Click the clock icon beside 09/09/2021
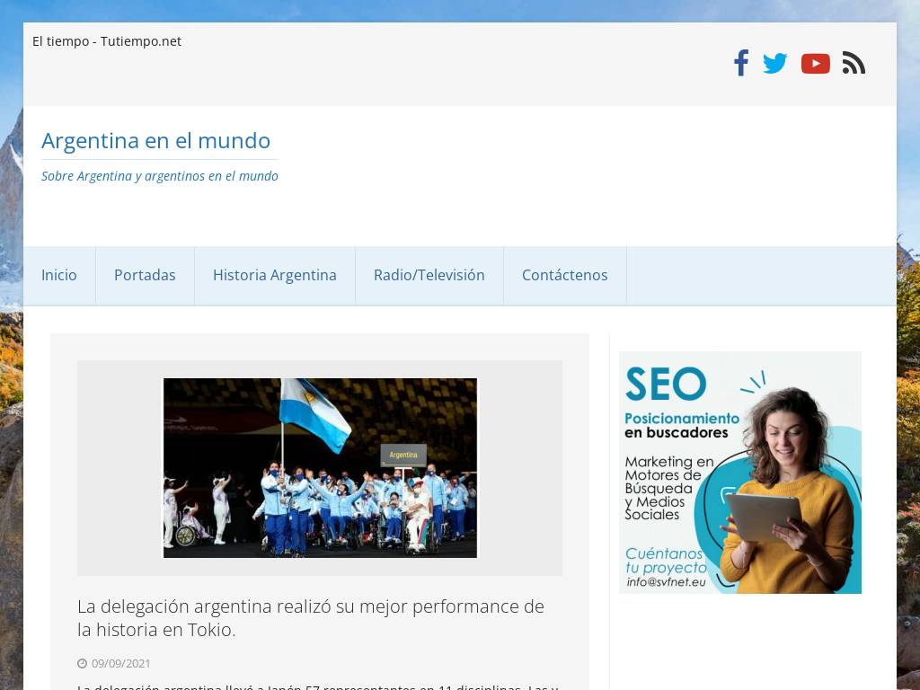 (x=82, y=664)
